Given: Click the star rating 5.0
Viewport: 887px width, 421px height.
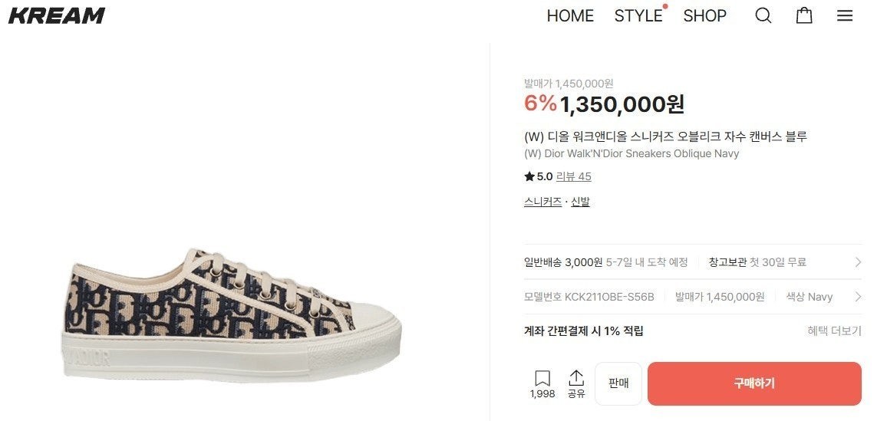Looking at the screenshot, I should pos(538,176).
